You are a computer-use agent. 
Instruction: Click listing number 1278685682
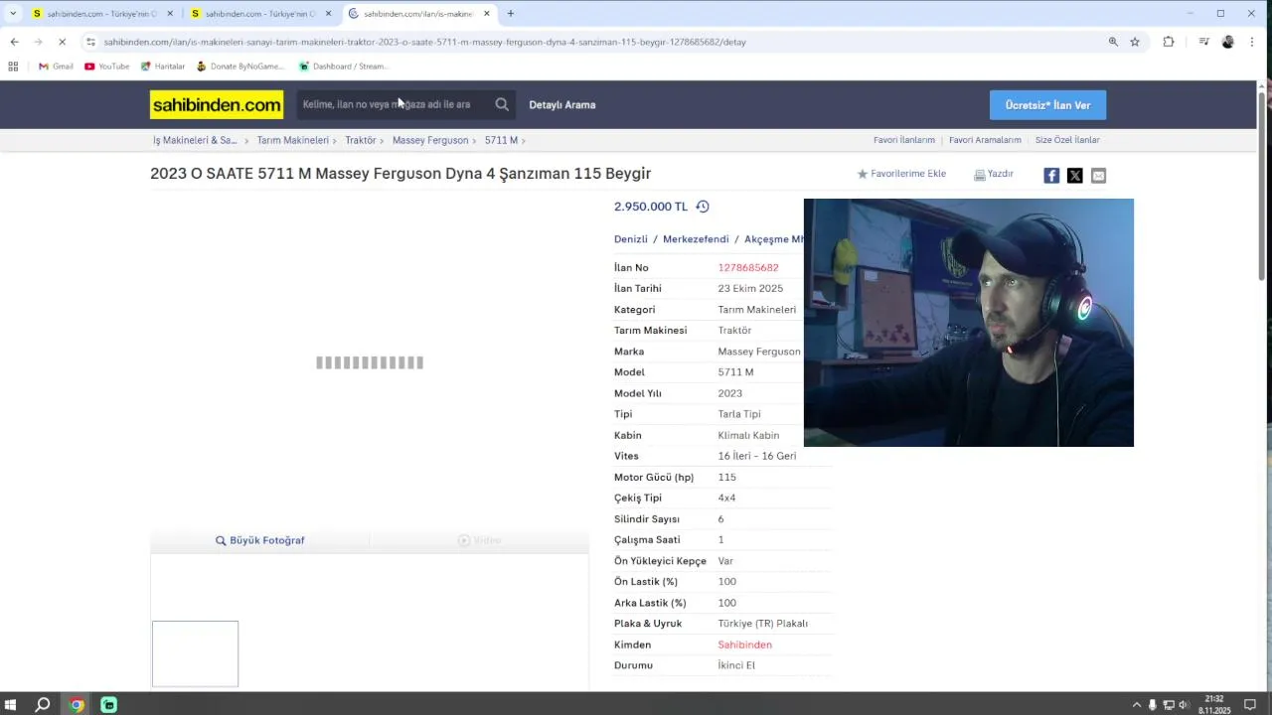coord(748,268)
